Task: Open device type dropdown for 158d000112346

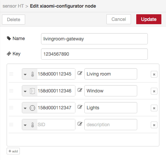Action: pos(25,91)
